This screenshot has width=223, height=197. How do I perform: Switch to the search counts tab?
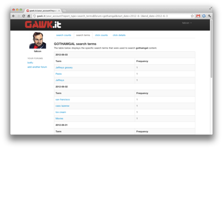[x=64, y=35]
